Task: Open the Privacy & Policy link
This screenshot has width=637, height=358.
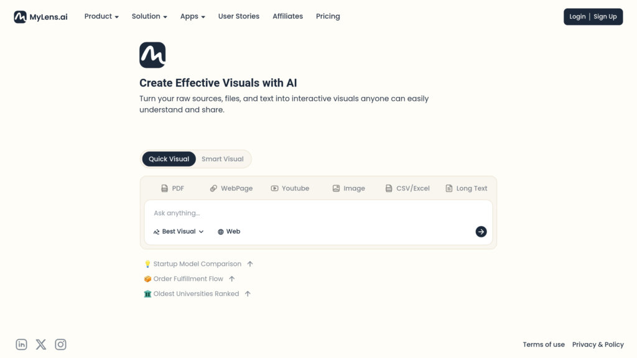Action: point(598,344)
